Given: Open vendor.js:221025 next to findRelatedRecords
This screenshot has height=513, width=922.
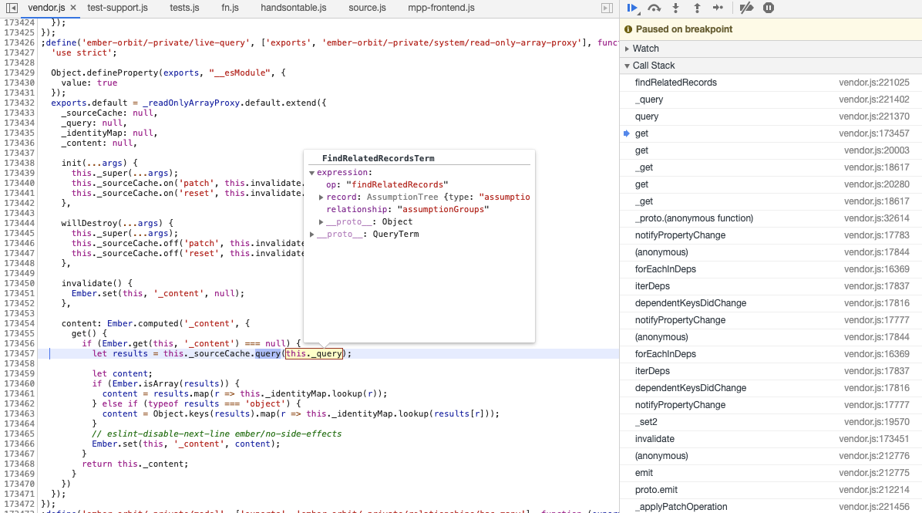Looking at the screenshot, I should [873, 82].
